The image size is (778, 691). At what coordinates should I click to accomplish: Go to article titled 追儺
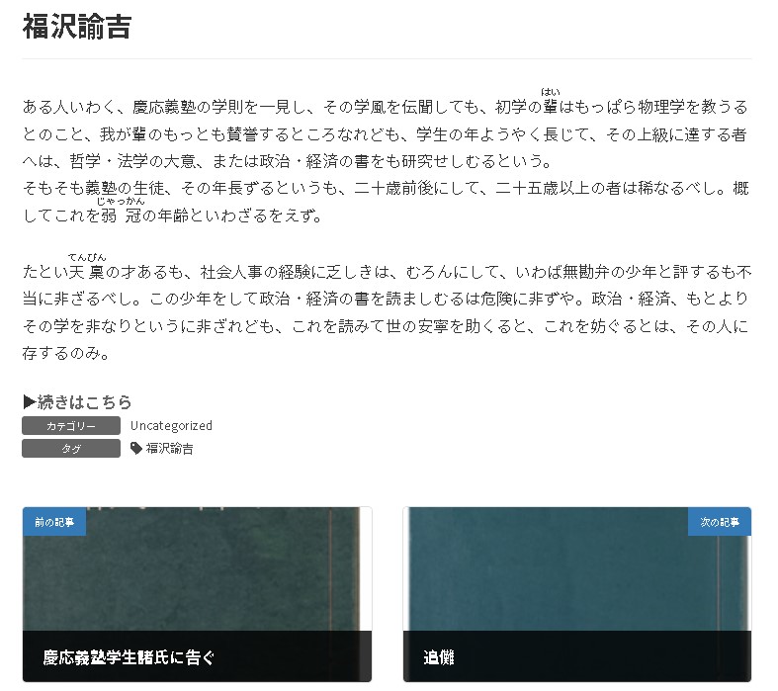[439, 657]
